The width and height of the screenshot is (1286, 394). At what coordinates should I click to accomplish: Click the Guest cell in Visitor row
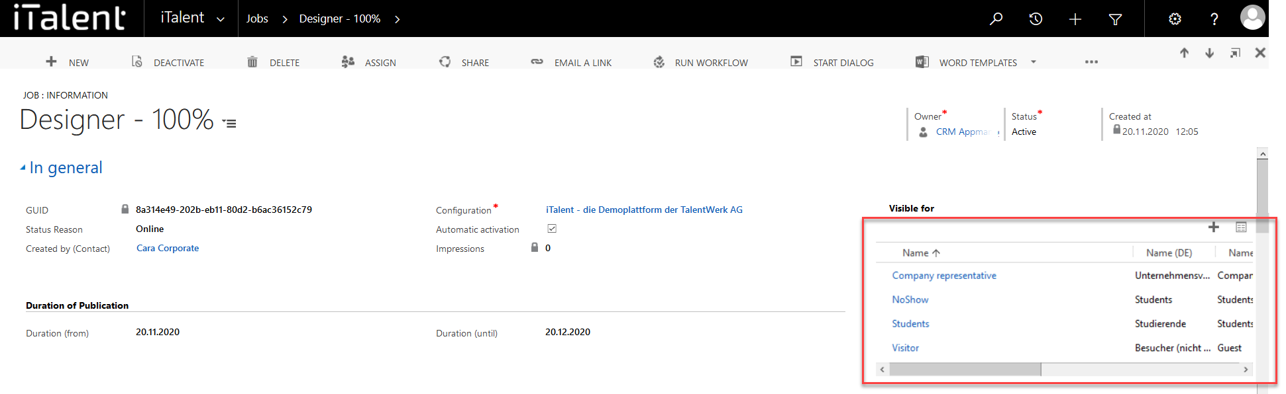(1229, 348)
